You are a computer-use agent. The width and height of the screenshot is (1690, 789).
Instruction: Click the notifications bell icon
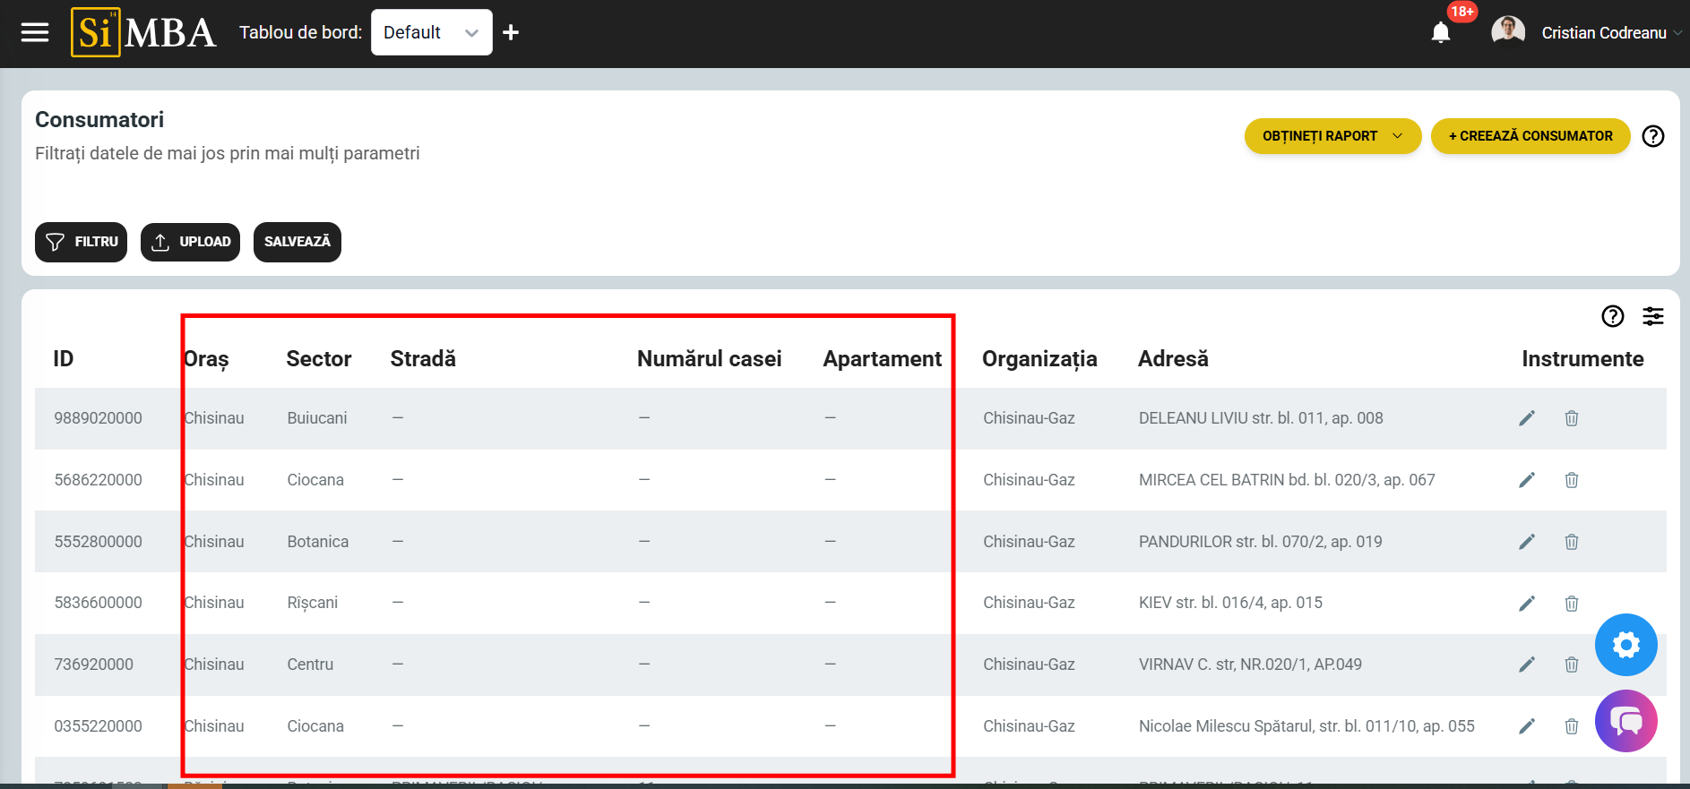coord(1440,33)
